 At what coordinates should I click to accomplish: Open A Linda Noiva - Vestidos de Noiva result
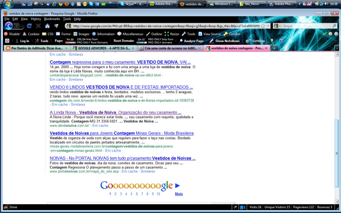click(116, 112)
